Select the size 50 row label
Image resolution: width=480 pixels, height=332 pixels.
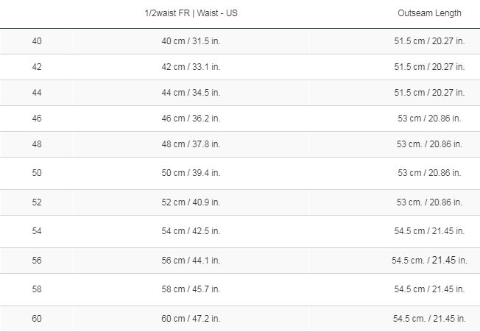click(x=37, y=173)
